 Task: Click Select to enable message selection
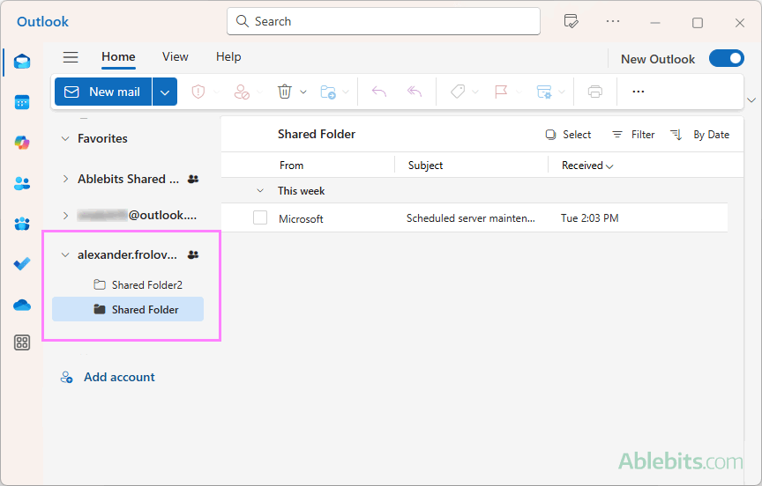click(x=568, y=135)
